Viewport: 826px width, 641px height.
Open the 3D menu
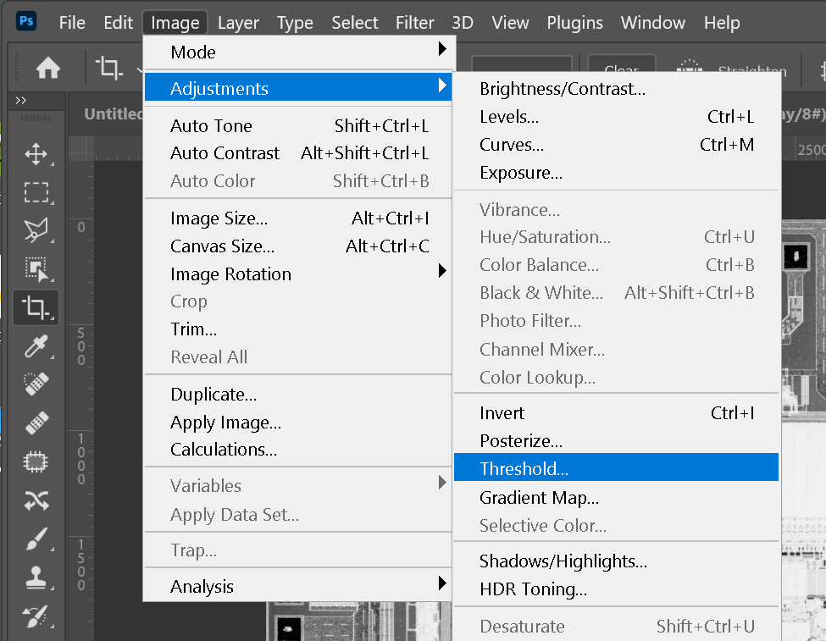(463, 23)
